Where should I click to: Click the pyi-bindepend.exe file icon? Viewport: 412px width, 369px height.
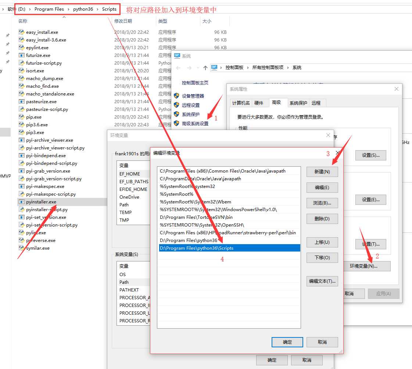pyautogui.click(x=22, y=156)
